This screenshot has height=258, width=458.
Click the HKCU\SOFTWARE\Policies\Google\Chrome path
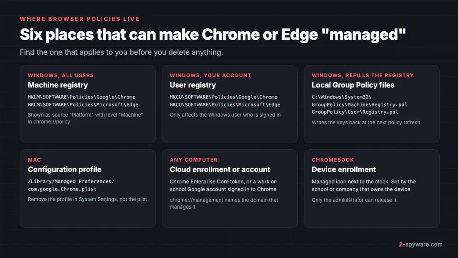(x=223, y=97)
